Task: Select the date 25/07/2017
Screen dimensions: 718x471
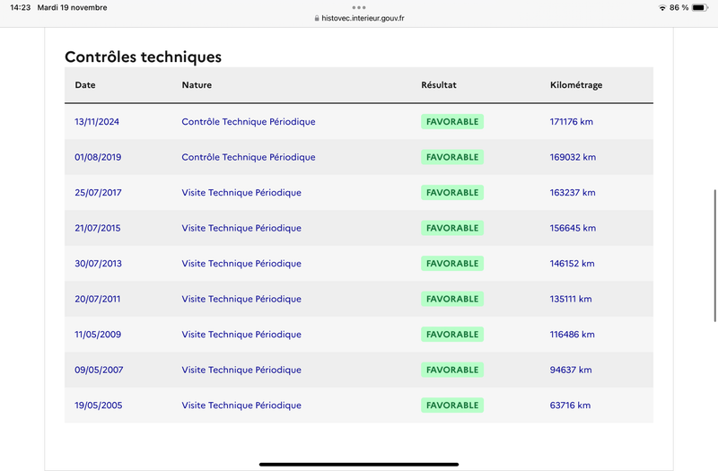Action: pos(98,193)
